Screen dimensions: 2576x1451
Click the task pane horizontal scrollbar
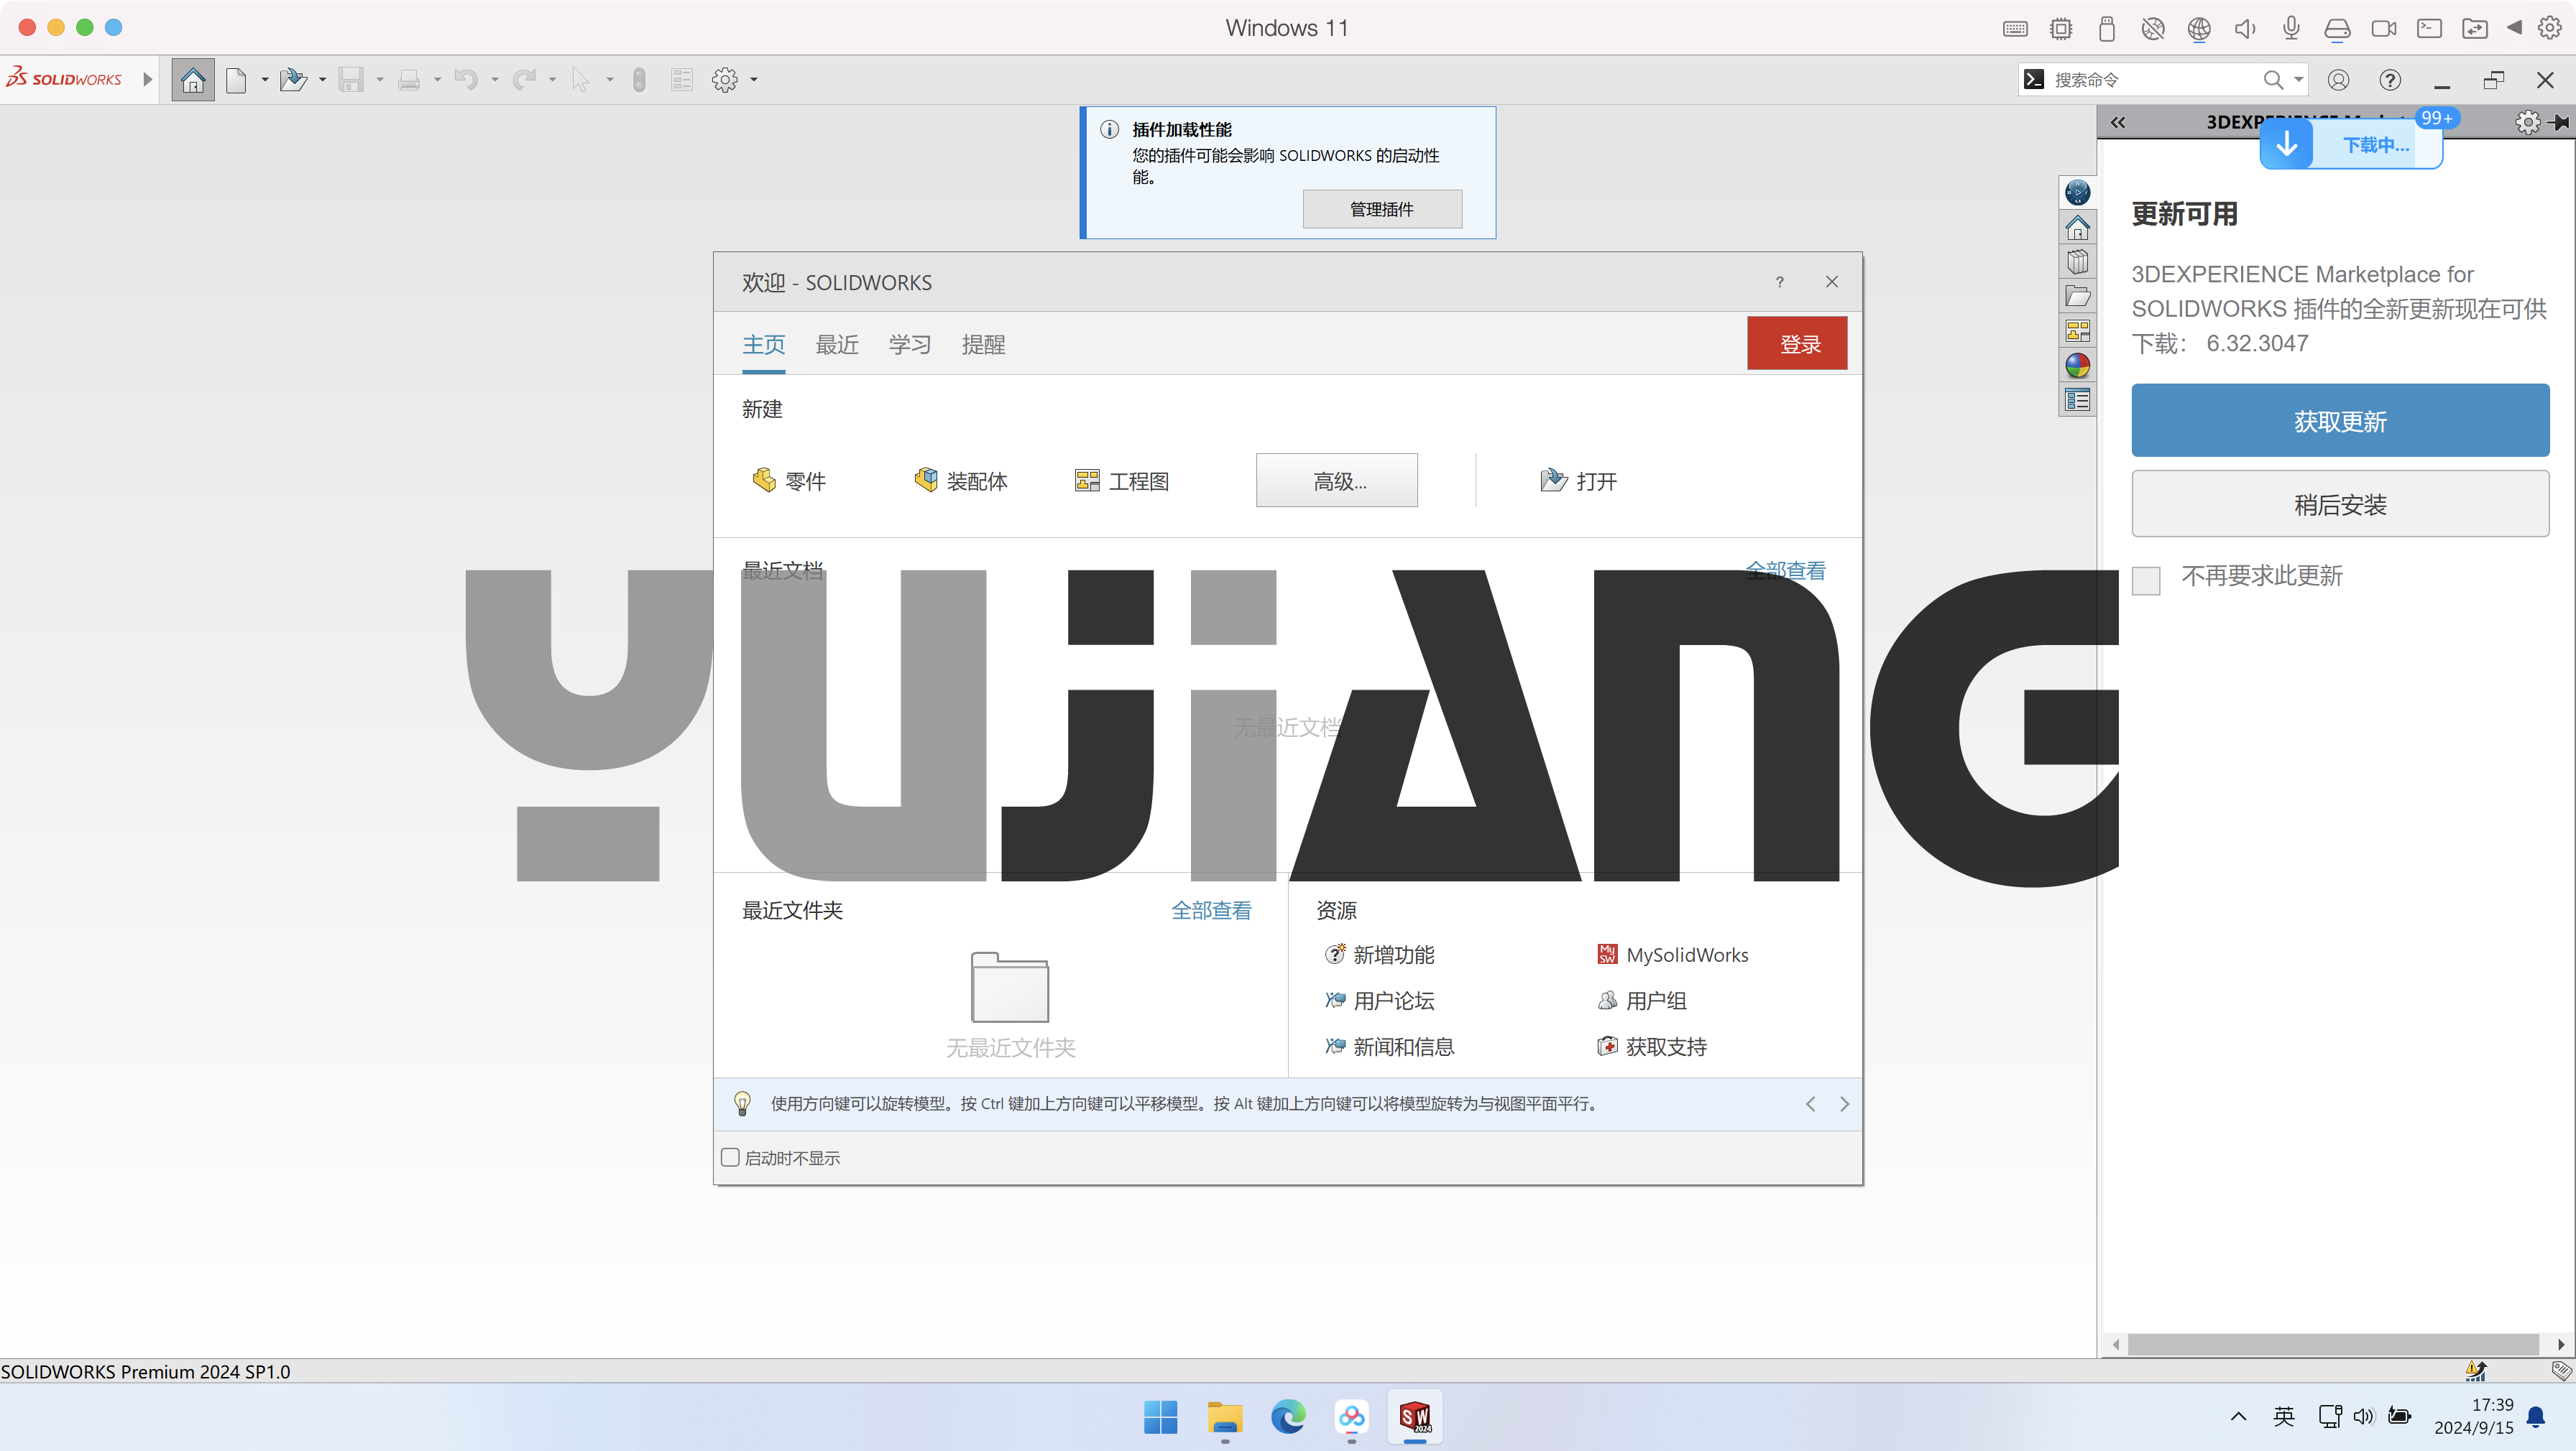[2332, 1344]
